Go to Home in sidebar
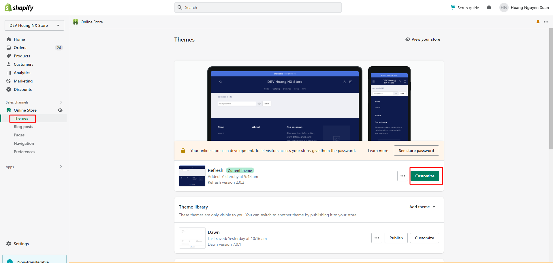 [x=19, y=39]
